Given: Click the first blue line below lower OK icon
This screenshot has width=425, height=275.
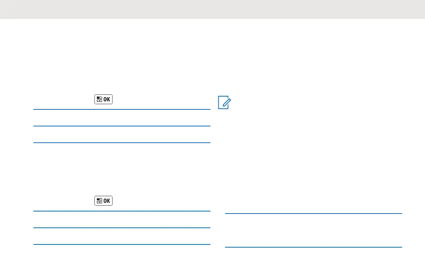Looking at the screenshot, I should [122, 211].
